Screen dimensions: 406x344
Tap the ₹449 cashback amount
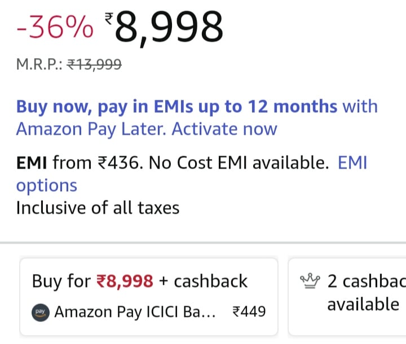[249, 311]
